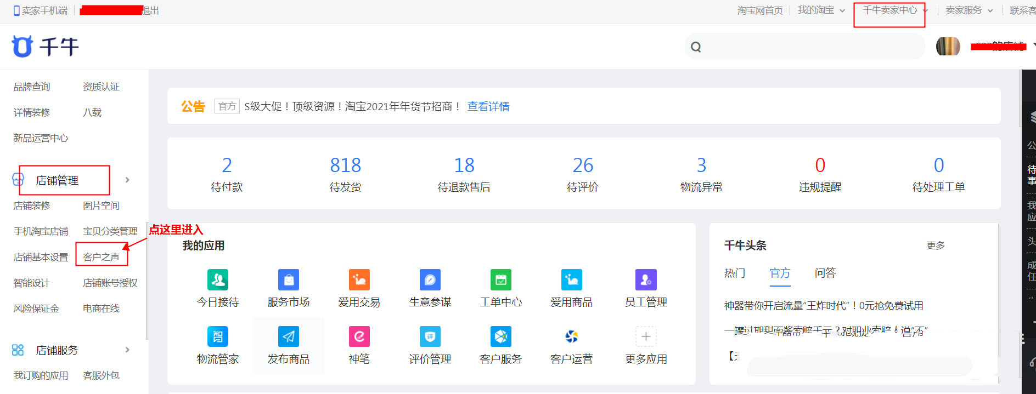1036x394 pixels.
Task: Open the 今日接待 app icon
Action: coord(218,279)
